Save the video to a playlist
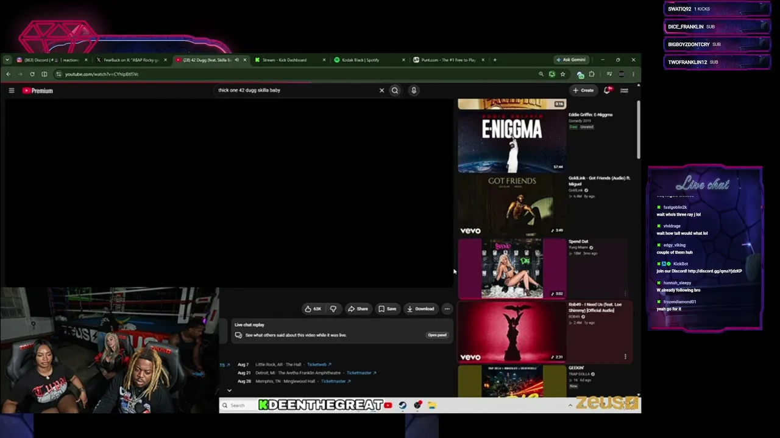Screen dimensions: 780x438 (x=388, y=309)
